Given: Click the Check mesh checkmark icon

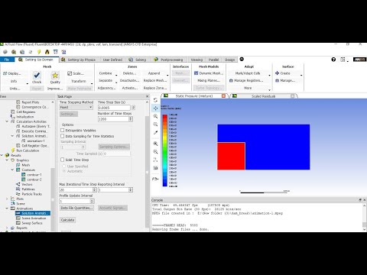Looking at the screenshot, I should point(37,75).
